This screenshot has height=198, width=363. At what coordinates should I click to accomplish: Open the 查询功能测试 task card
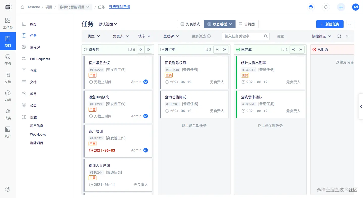(194, 104)
